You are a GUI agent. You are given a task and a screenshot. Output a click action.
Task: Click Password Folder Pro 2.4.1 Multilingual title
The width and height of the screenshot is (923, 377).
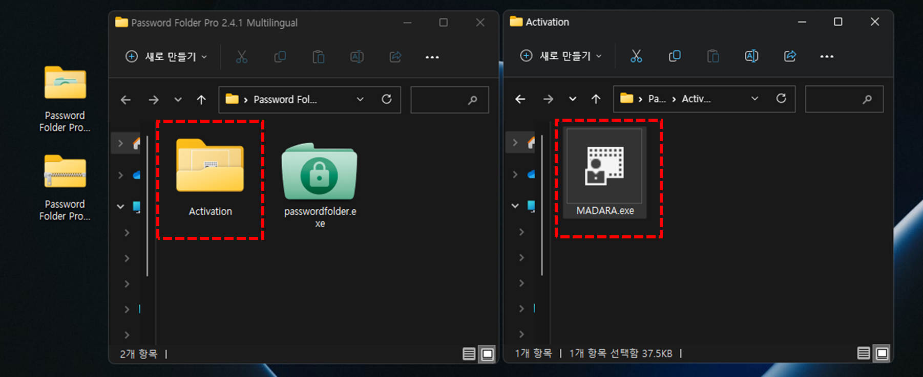[x=214, y=23]
